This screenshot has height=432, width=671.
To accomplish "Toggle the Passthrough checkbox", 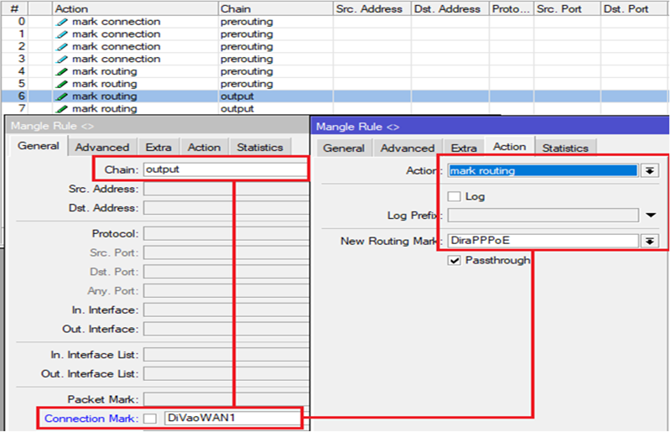I will pyautogui.click(x=454, y=261).
